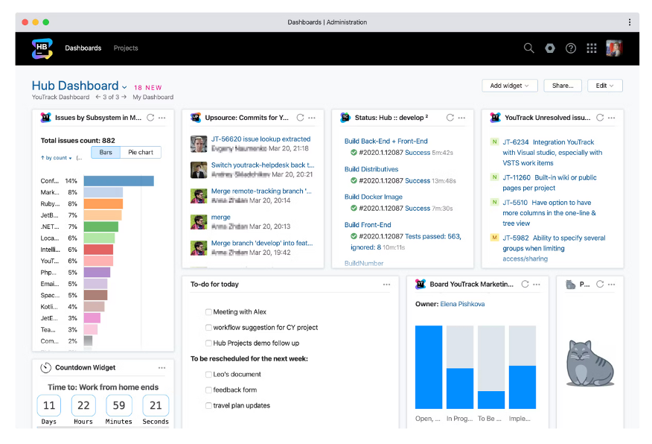The image size is (652, 444).
Task: Check Leo's document item
Action: point(208,374)
